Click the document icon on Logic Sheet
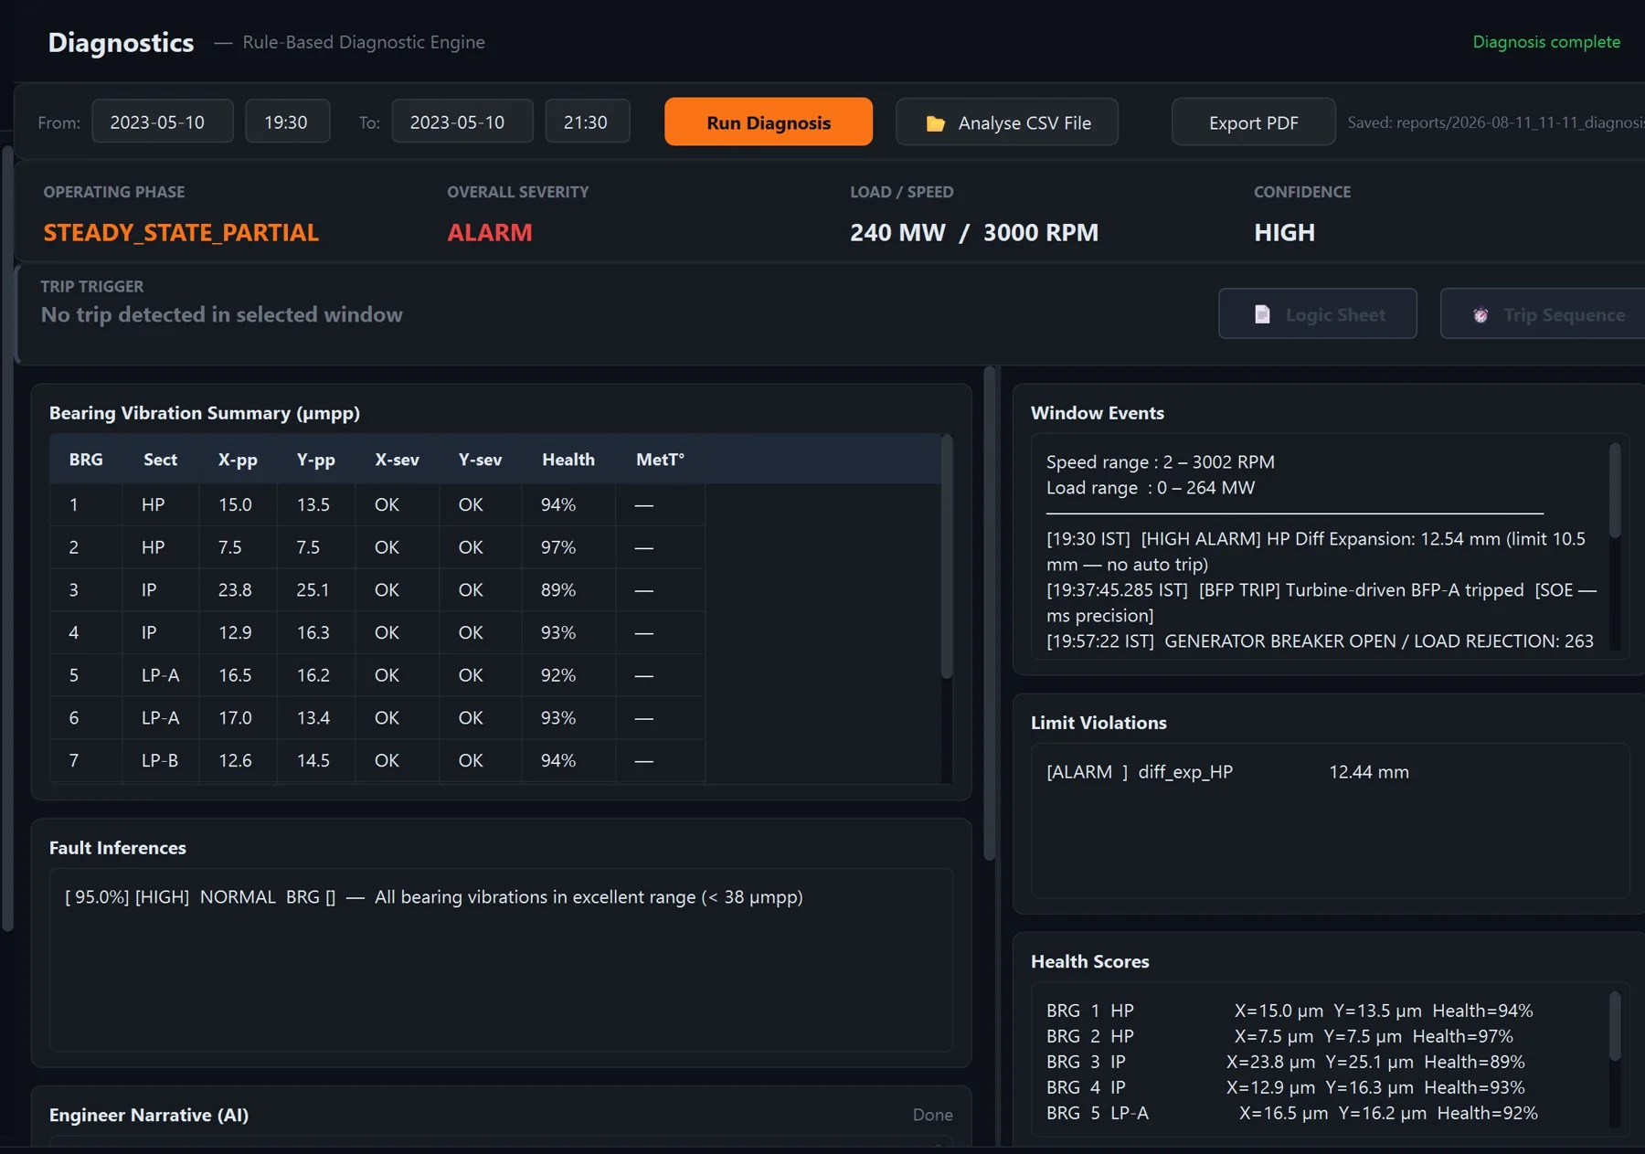This screenshot has height=1154, width=1645. pyautogui.click(x=1262, y=314)
